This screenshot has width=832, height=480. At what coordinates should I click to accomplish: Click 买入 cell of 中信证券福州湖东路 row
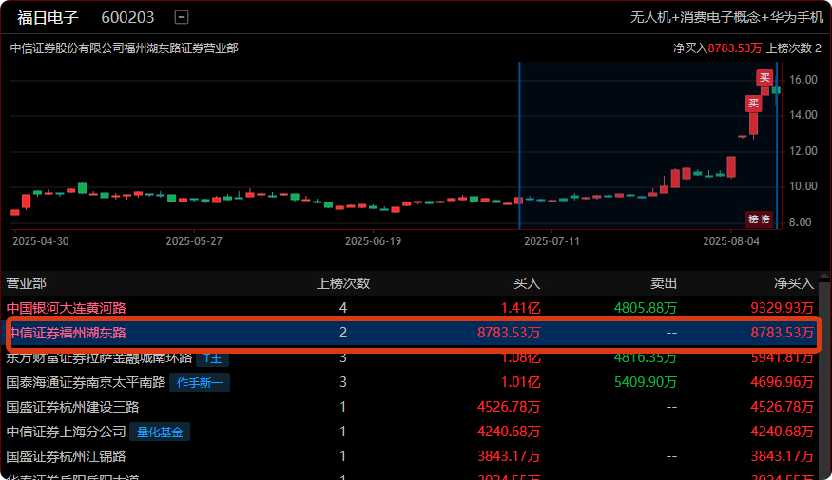point(509,333)
